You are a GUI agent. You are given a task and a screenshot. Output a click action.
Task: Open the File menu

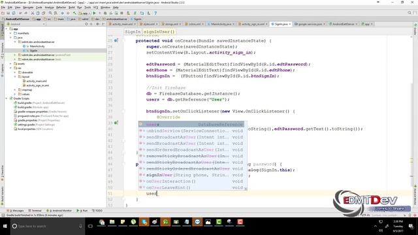pyautogui.click(x=3, y=7)
